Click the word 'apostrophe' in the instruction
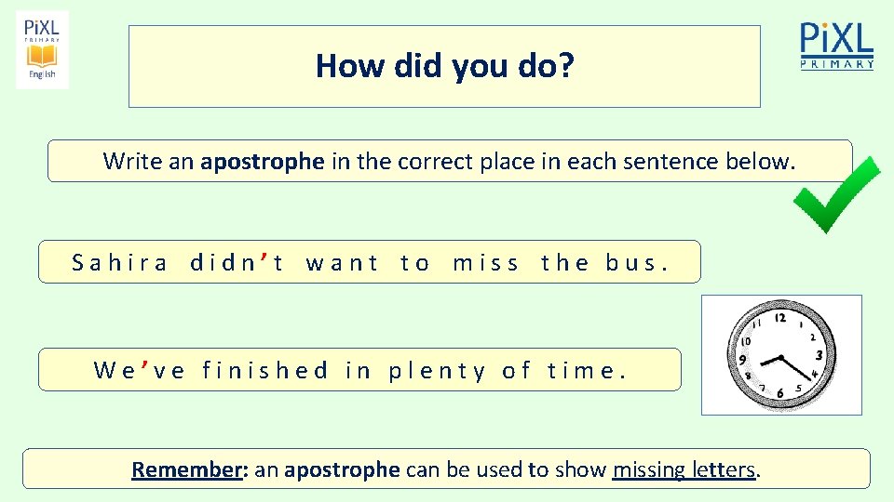This screenshot has width=894, height=502. click(263, 162)
